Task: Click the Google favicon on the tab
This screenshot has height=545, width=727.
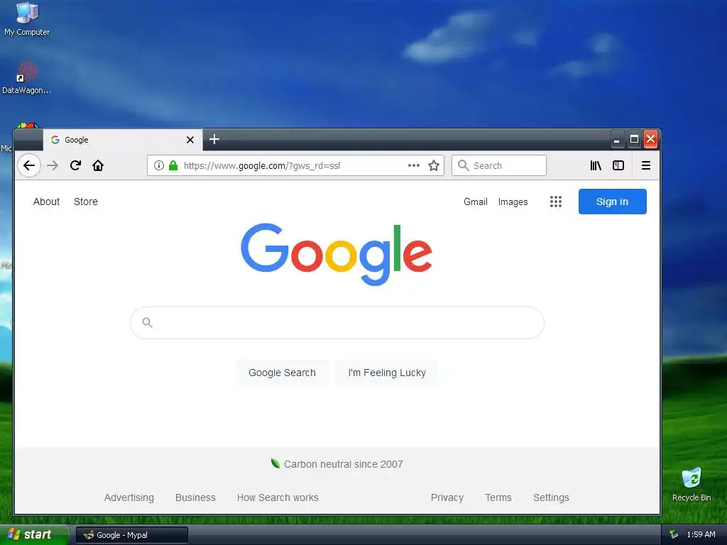Action: 55,140
